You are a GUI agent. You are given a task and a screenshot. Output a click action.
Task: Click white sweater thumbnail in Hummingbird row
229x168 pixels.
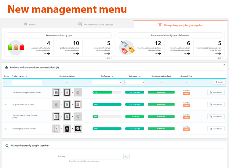pyautogui.click(x=56, y=129)
